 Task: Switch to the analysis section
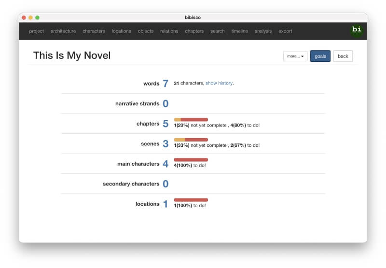(x=263, y=31)
